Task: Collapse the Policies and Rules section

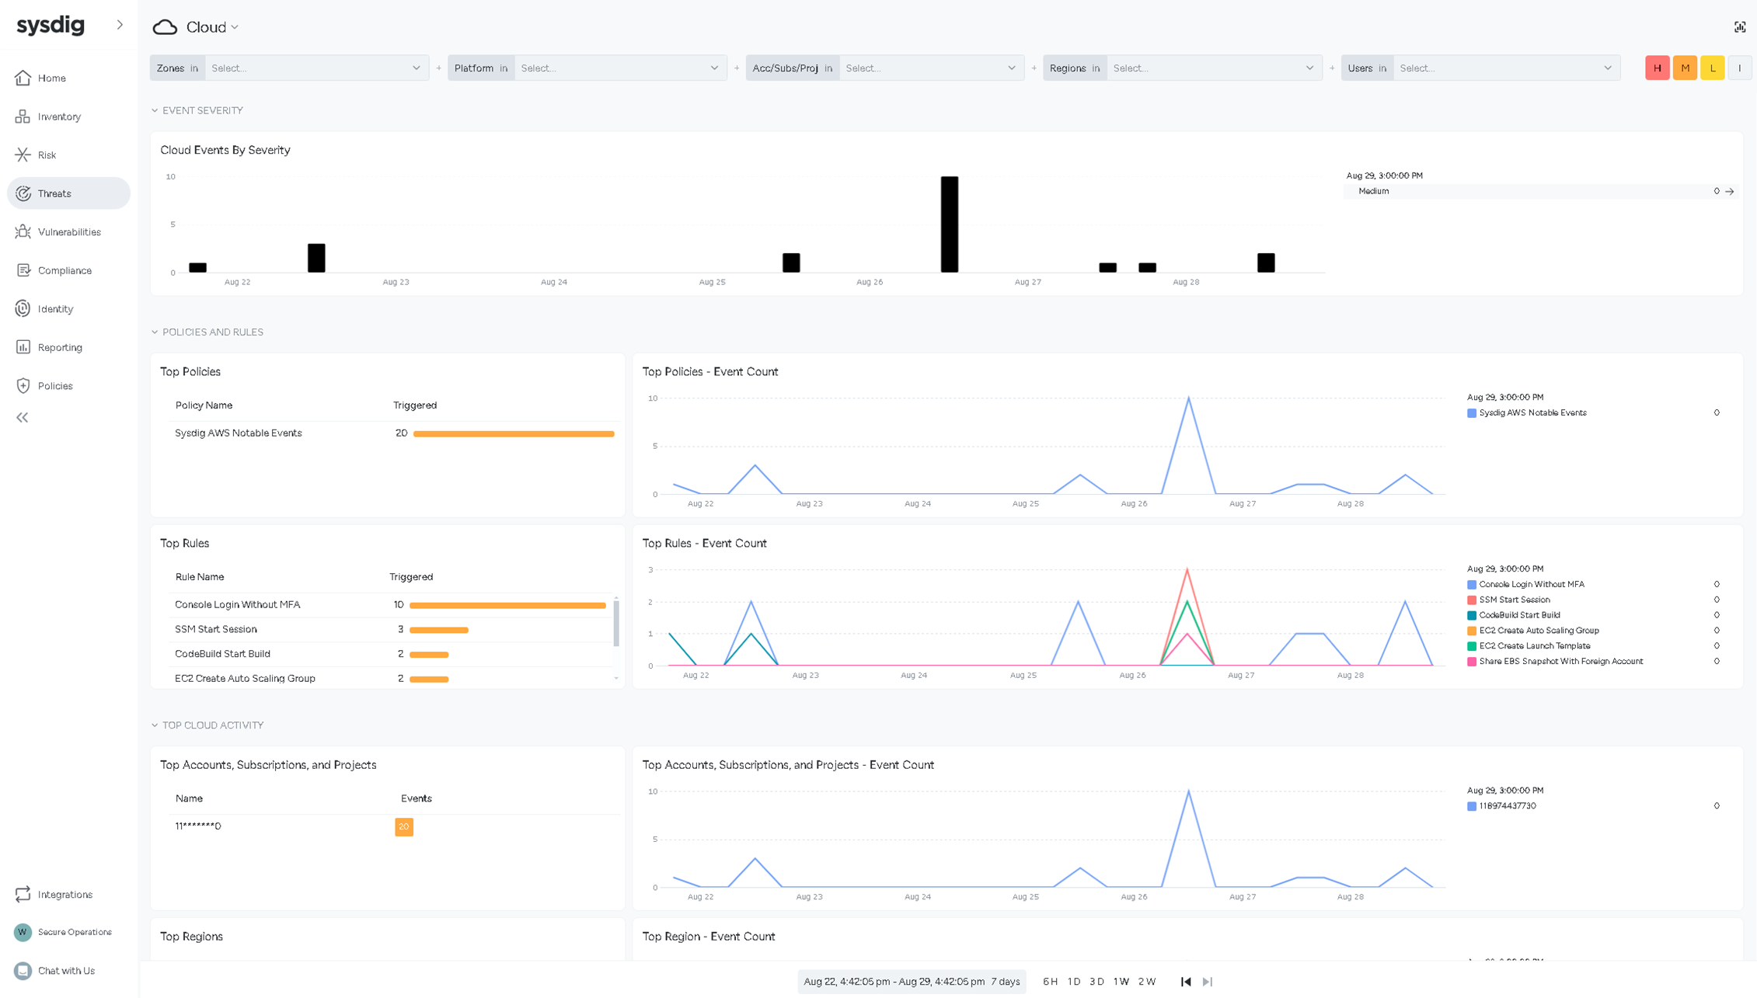Action: point(155,332)
